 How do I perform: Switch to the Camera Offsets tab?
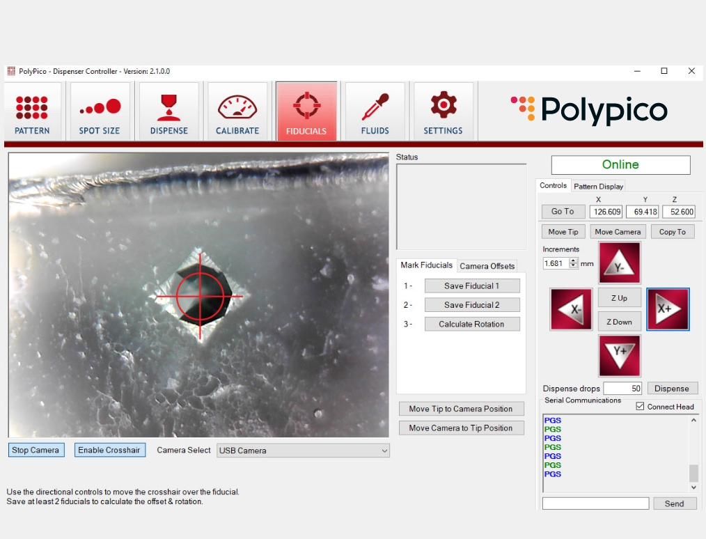pos(487,266)
